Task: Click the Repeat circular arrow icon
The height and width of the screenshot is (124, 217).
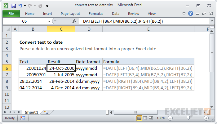Action: (40, 6)
